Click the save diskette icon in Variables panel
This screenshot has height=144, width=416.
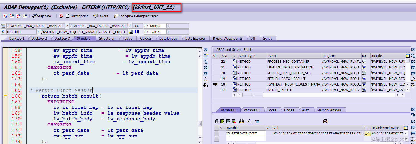tap(325, 121)
